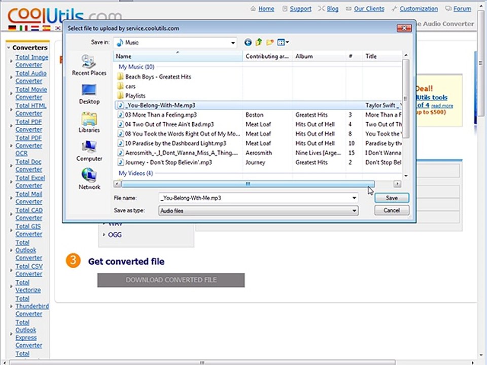Click the German flag language icon

(12, 28)
